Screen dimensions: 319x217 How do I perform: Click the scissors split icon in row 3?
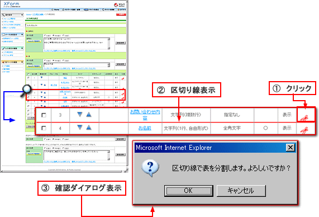(x=304, y=118)
